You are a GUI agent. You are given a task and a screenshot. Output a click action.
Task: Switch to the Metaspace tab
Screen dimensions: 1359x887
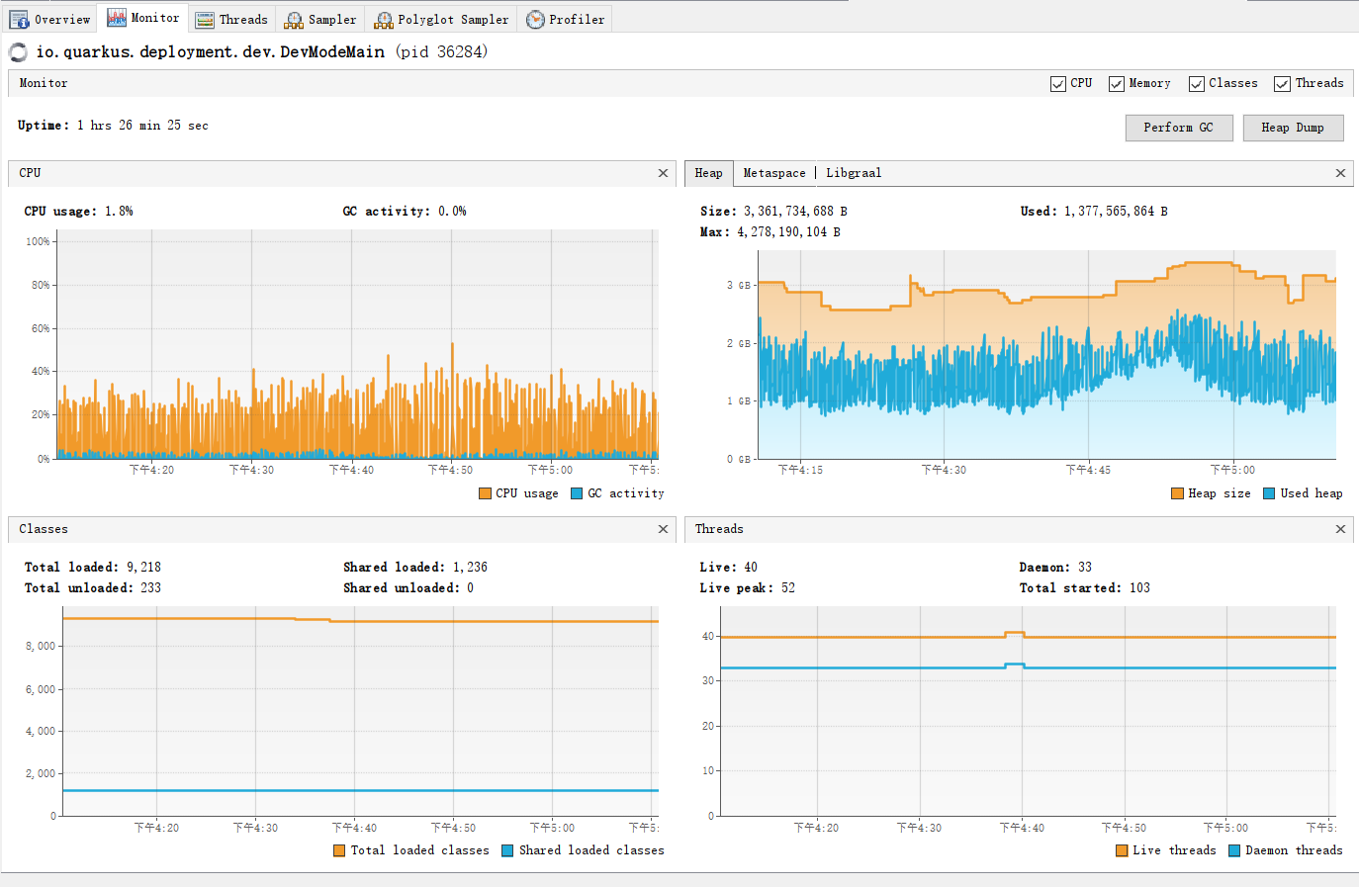[774, 173]
